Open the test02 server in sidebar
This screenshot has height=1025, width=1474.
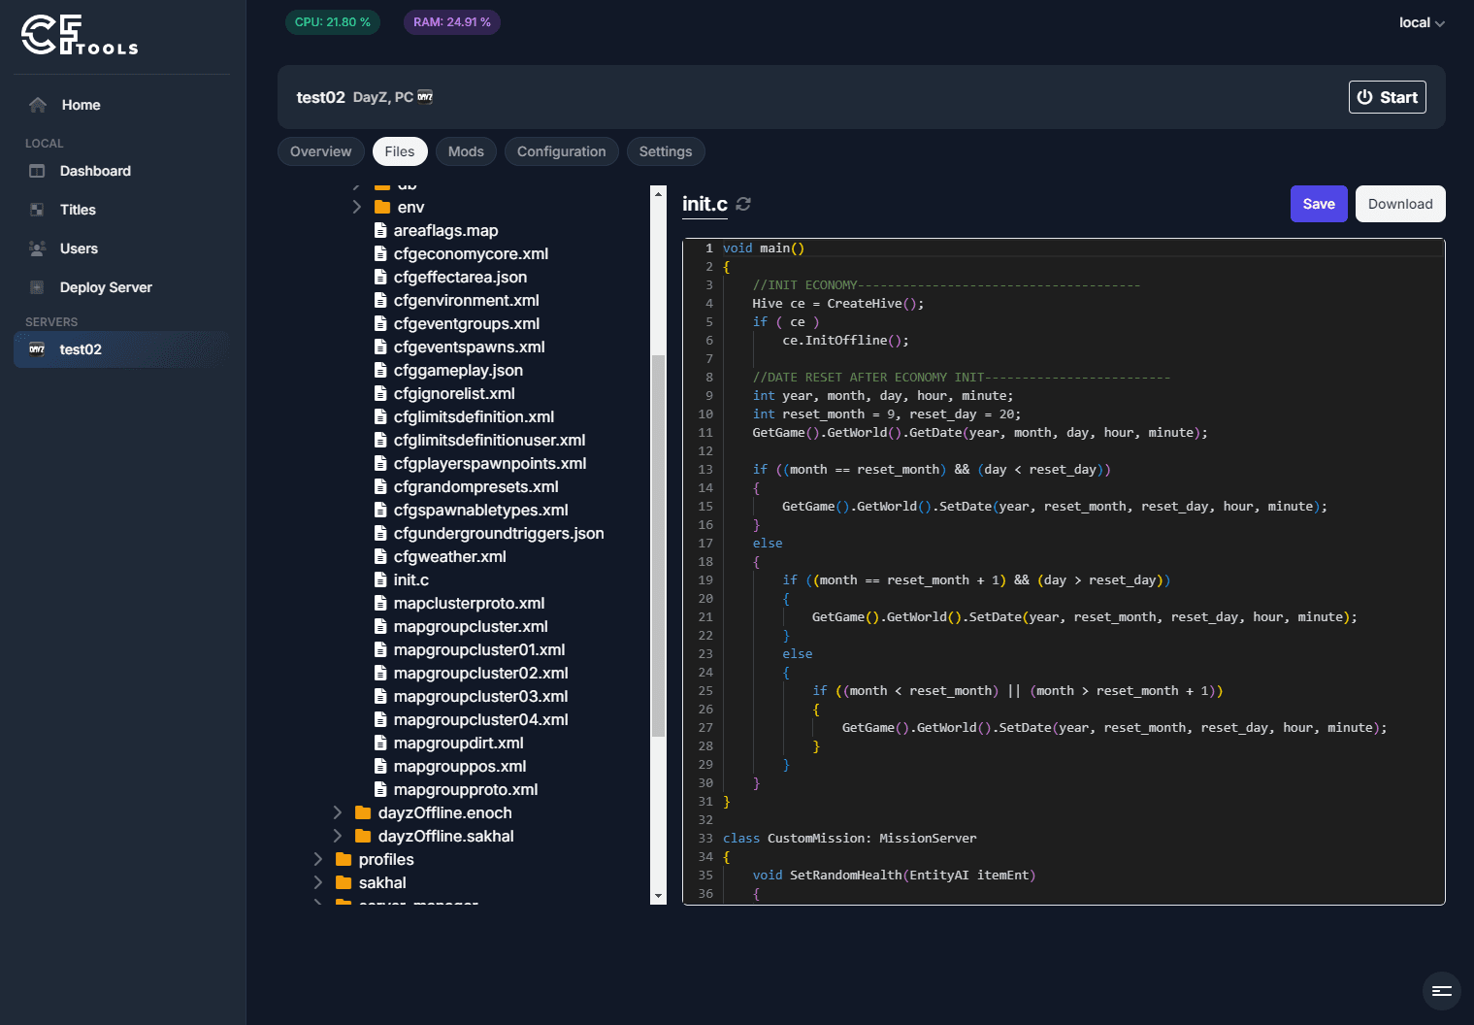[x=121, y=349]
